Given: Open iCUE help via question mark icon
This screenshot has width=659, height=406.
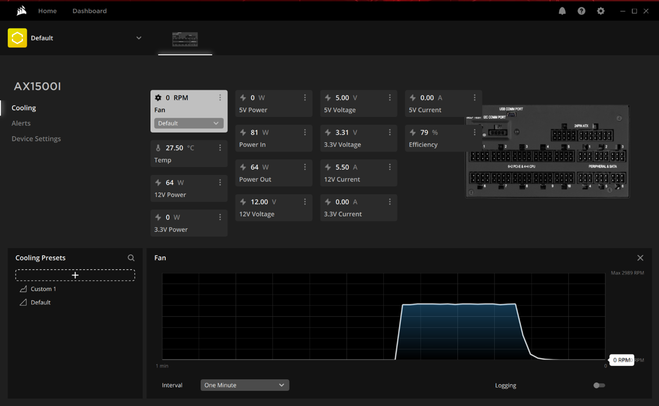Looking at the screenshot, I should click(x=581, y=11).
